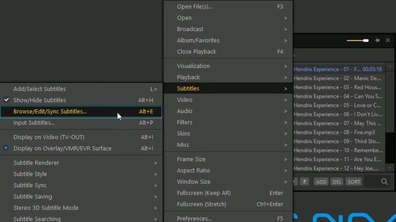Expand the Broadcast submenu
Screen dimensions: 396x222
[228, 29]
